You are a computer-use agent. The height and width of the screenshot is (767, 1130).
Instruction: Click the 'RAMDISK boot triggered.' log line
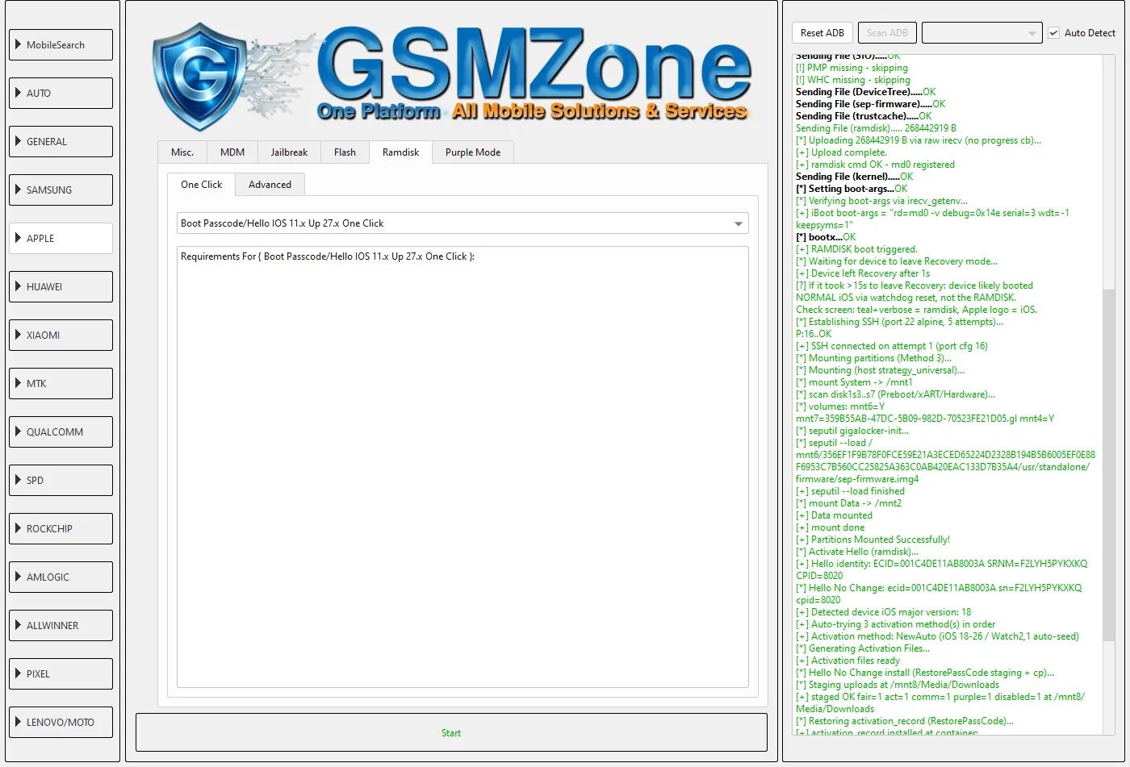856,249
